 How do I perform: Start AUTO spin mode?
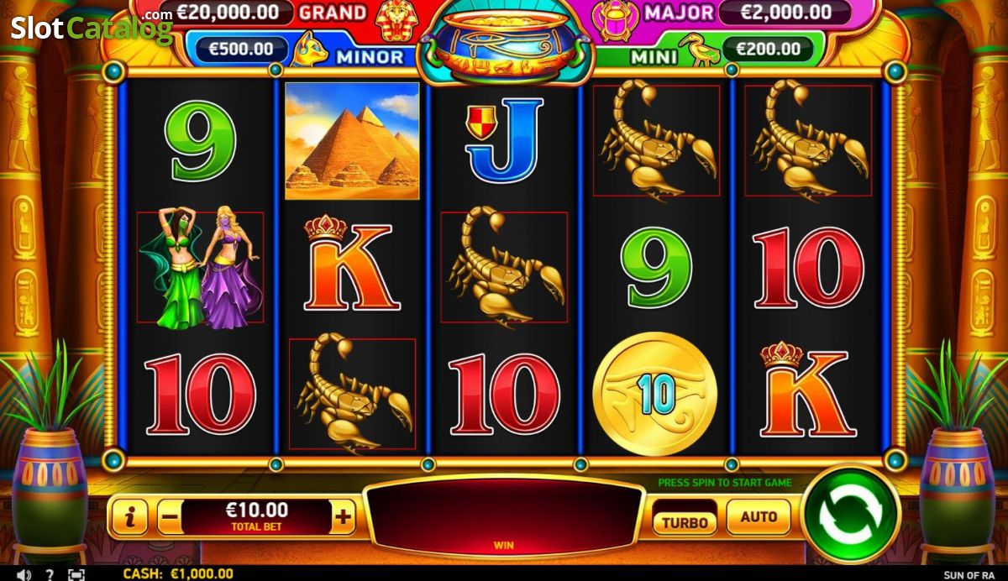(759, 517)
